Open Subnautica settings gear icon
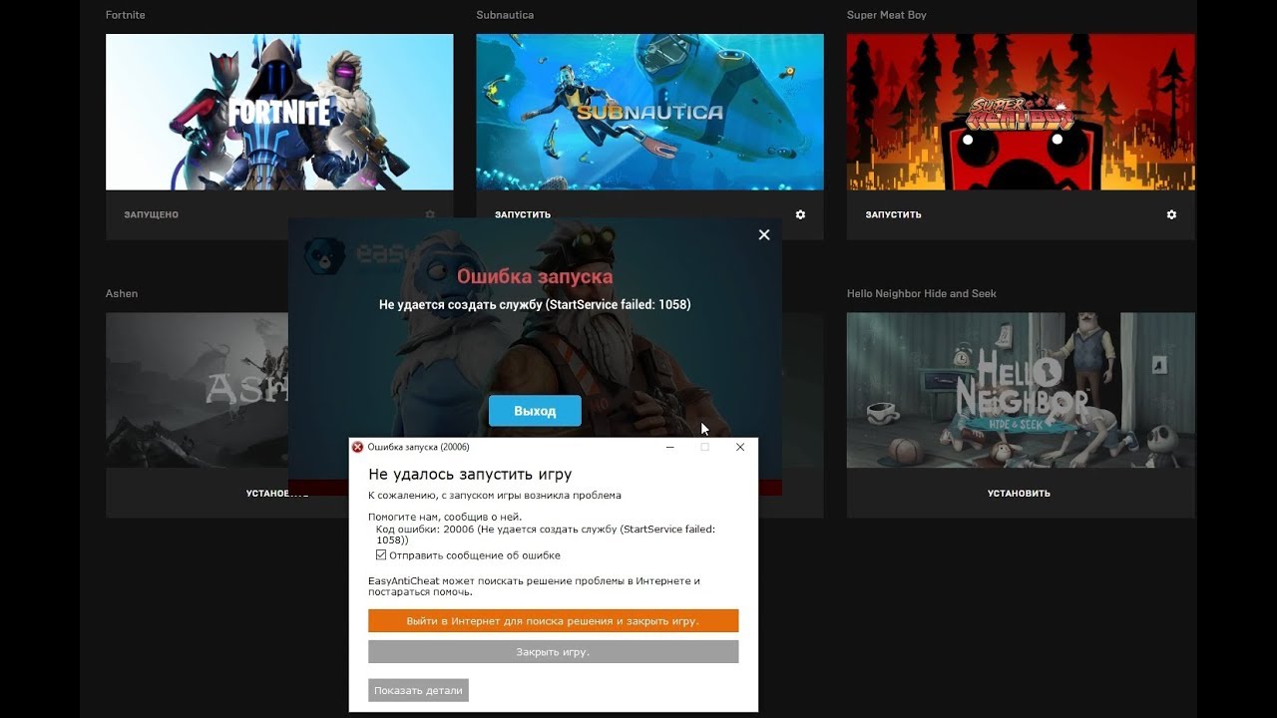This screenshot has height=718, width=1277. (800, 214)
